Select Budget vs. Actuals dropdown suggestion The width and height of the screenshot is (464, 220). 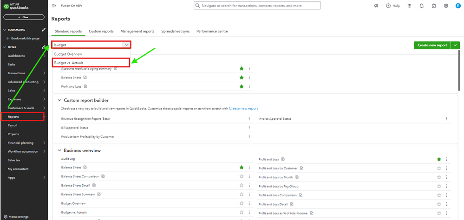pos(91,63)
